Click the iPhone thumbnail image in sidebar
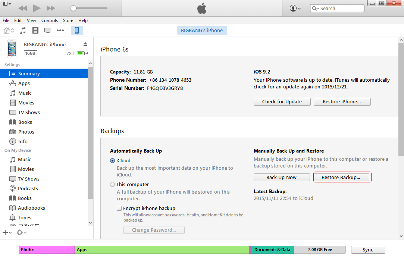The image size is (404, 260). coord(12,49)
